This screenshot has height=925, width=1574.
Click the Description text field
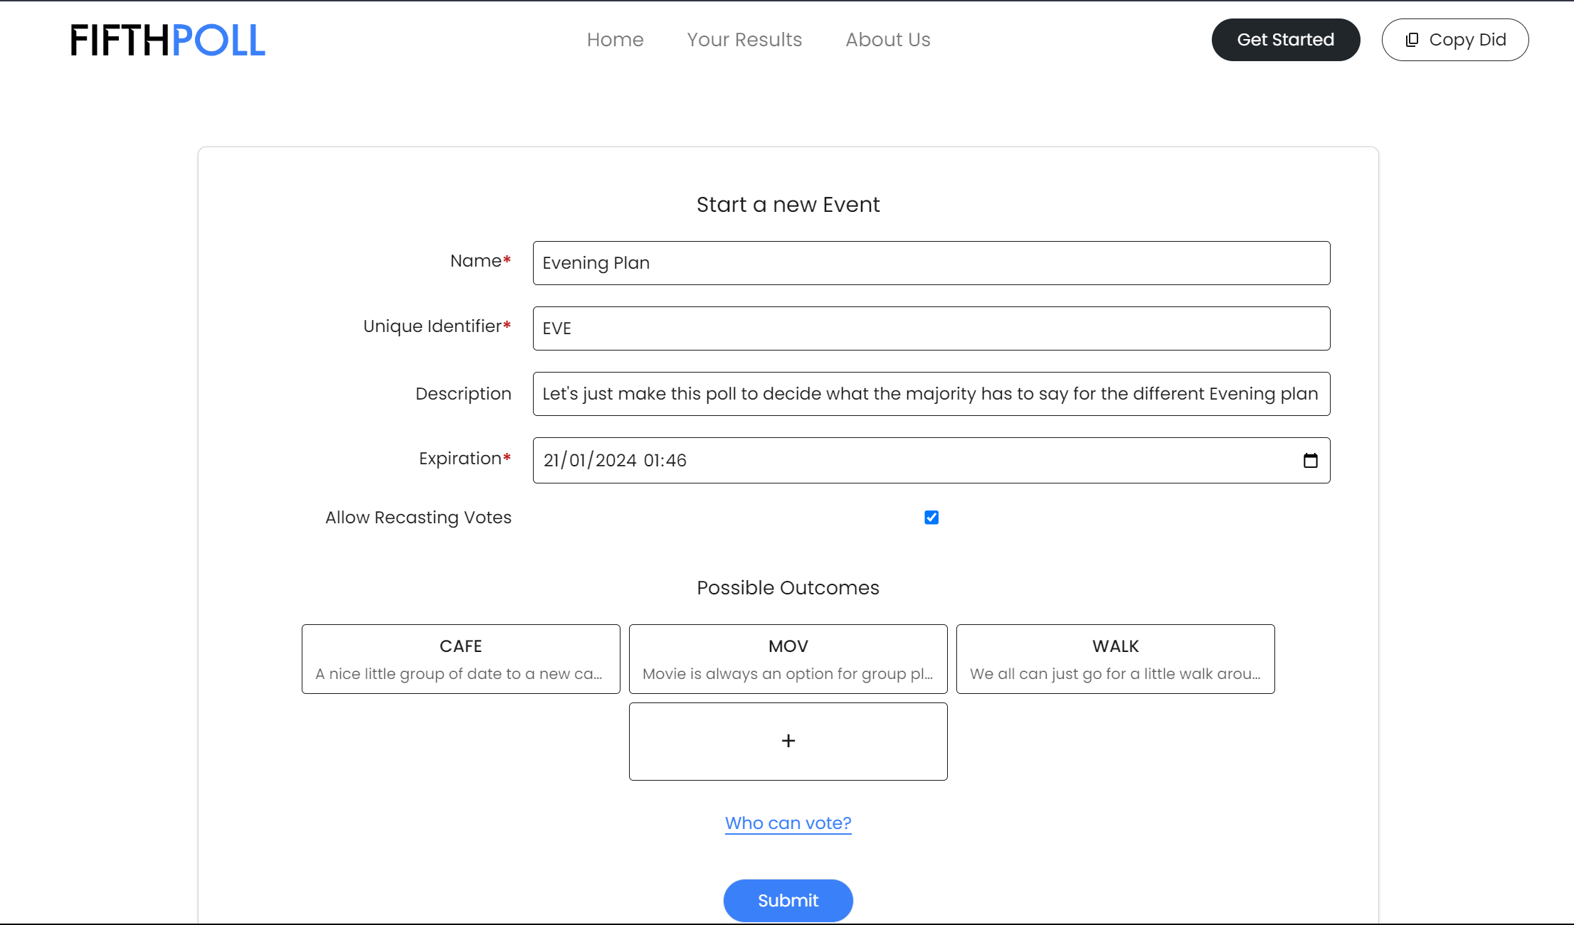tap(931, 394)
